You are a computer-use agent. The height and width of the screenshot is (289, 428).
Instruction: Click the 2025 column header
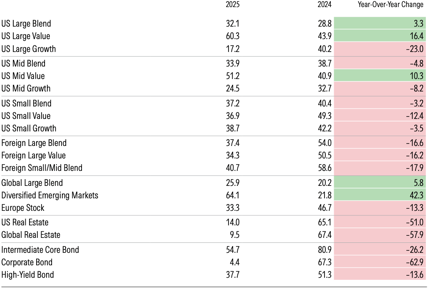233,5
